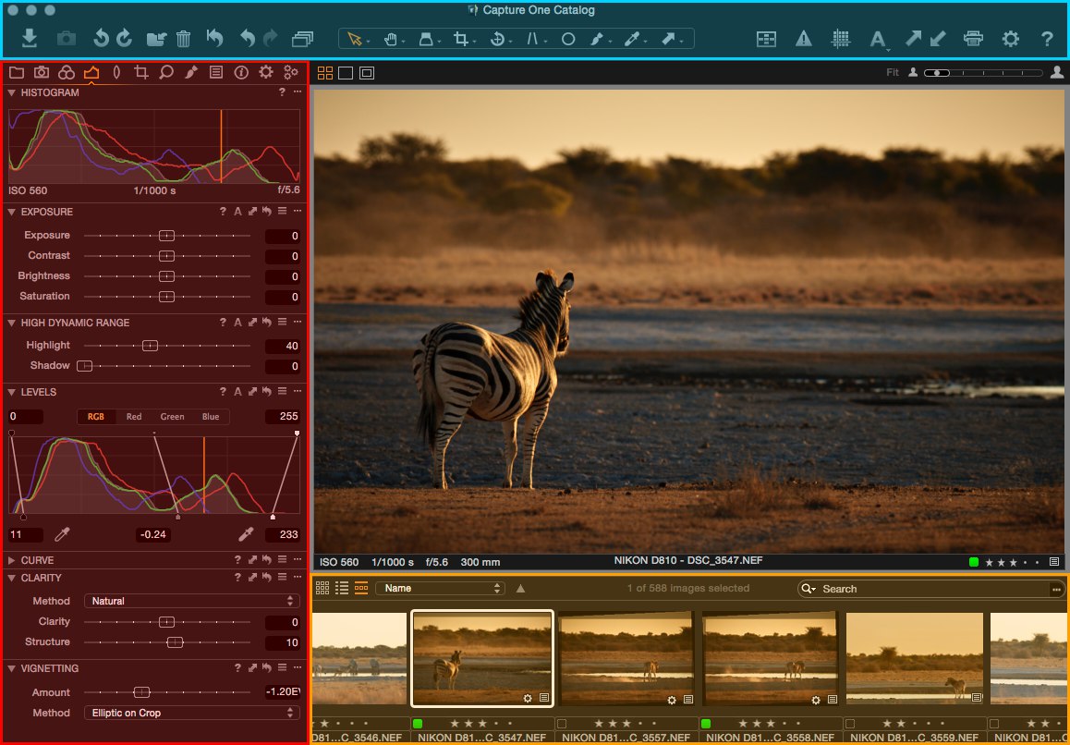Screen dimensions: 1070x745
Task: Switch browser to grid view
Action: [322, 588]
